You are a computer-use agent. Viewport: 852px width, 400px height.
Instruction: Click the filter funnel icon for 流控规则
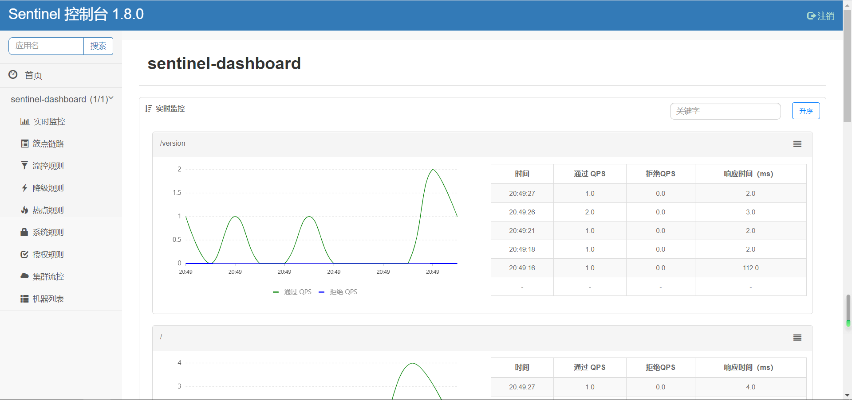tap(24, 166)
